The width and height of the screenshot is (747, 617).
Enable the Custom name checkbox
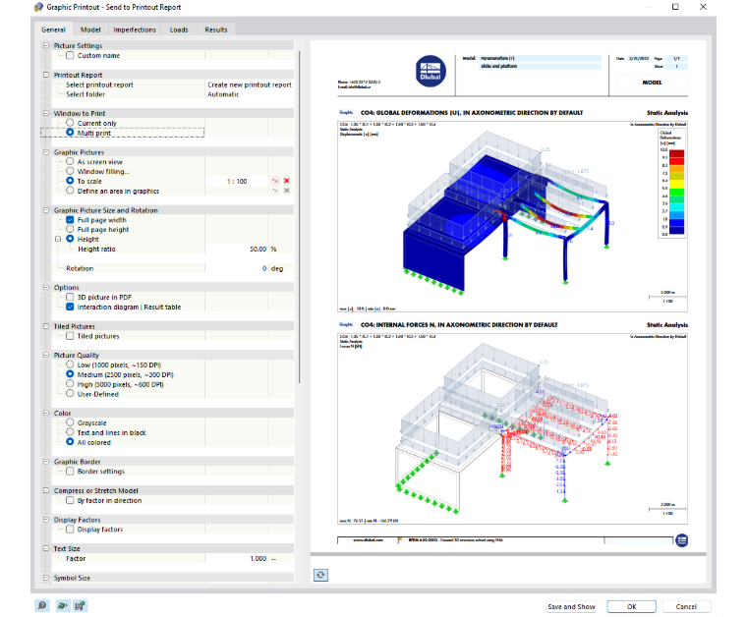point(70,55)
